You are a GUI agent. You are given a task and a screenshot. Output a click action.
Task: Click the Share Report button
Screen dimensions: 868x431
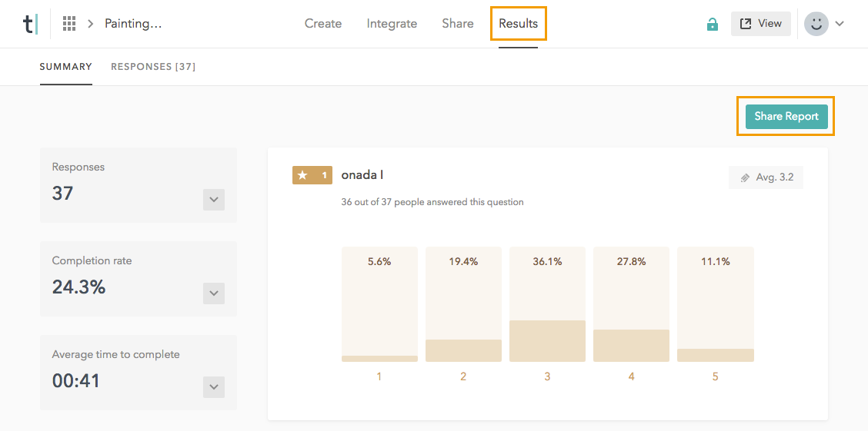786,117
